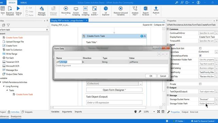The width and height of the screenshot is (218, 123).
Task: Open User Events menu
Action: click(94, 11)
